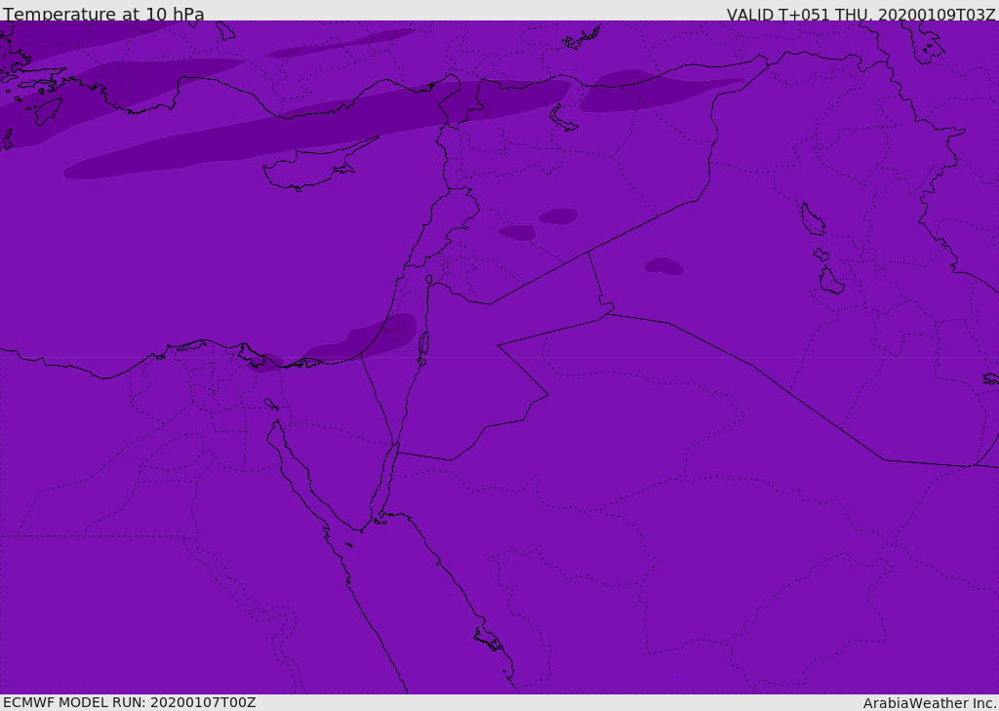Click the Dead Sea outline on the map

[423, 348]
